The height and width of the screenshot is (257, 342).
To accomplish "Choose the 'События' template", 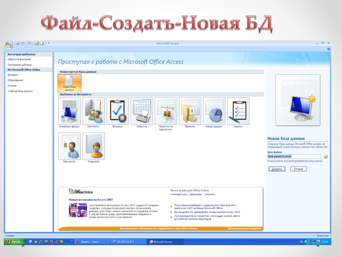I will click(x=142, y=113).
